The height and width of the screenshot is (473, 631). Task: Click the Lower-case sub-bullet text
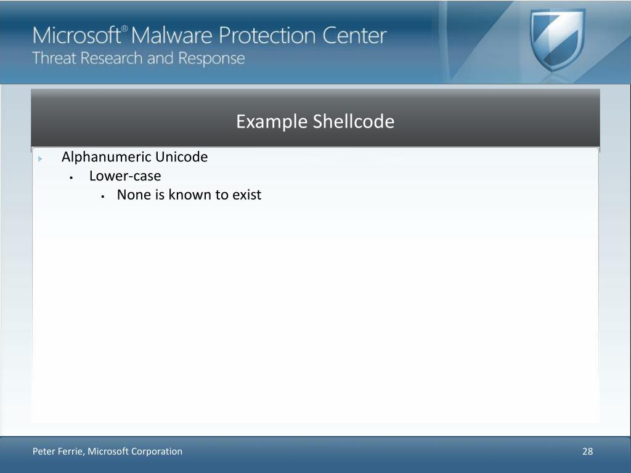tap(125, 176)
